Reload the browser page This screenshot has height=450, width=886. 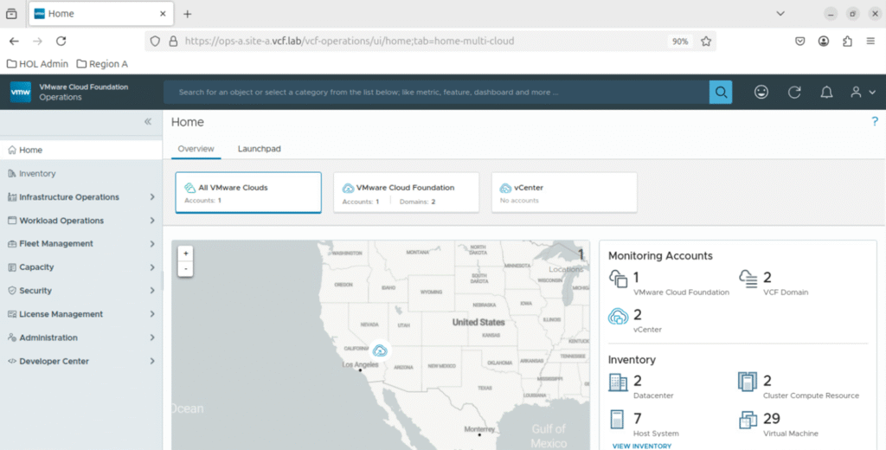click(x=61, y=41)
